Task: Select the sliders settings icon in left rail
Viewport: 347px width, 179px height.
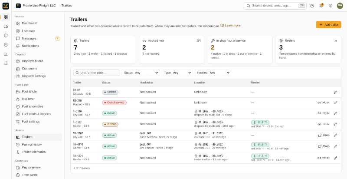Action: tap(6, 63)
